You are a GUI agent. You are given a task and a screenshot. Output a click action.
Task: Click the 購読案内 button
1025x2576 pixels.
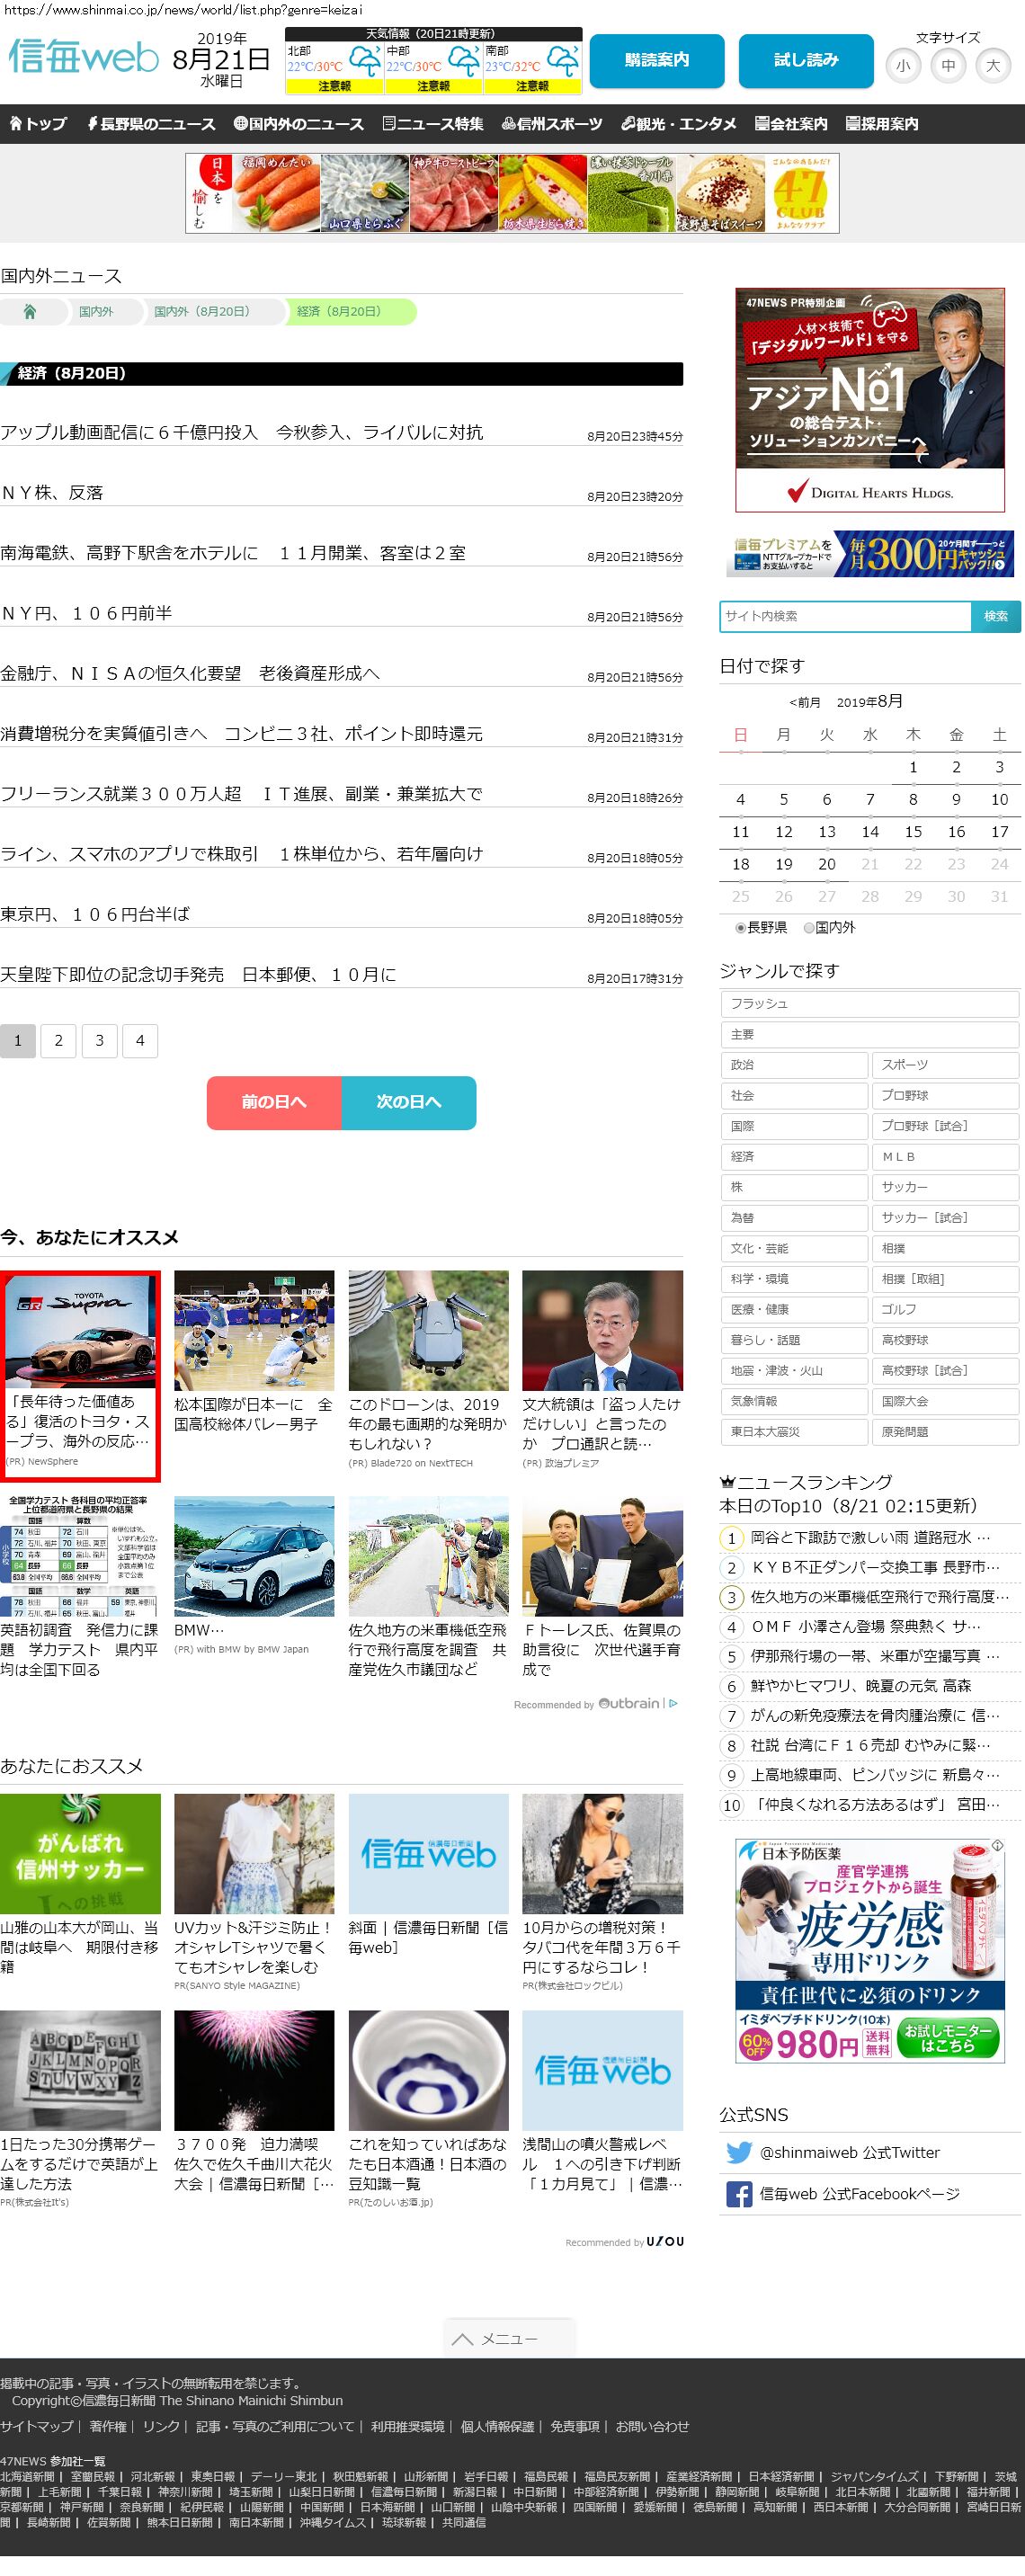pos(656,60)
